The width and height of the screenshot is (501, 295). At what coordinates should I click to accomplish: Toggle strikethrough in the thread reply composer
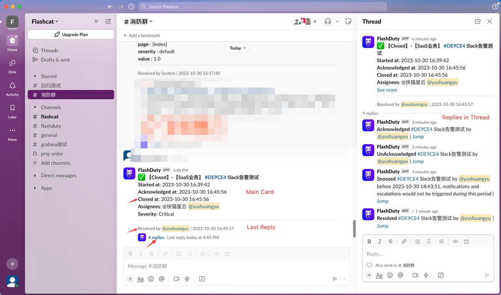[390, 241]
